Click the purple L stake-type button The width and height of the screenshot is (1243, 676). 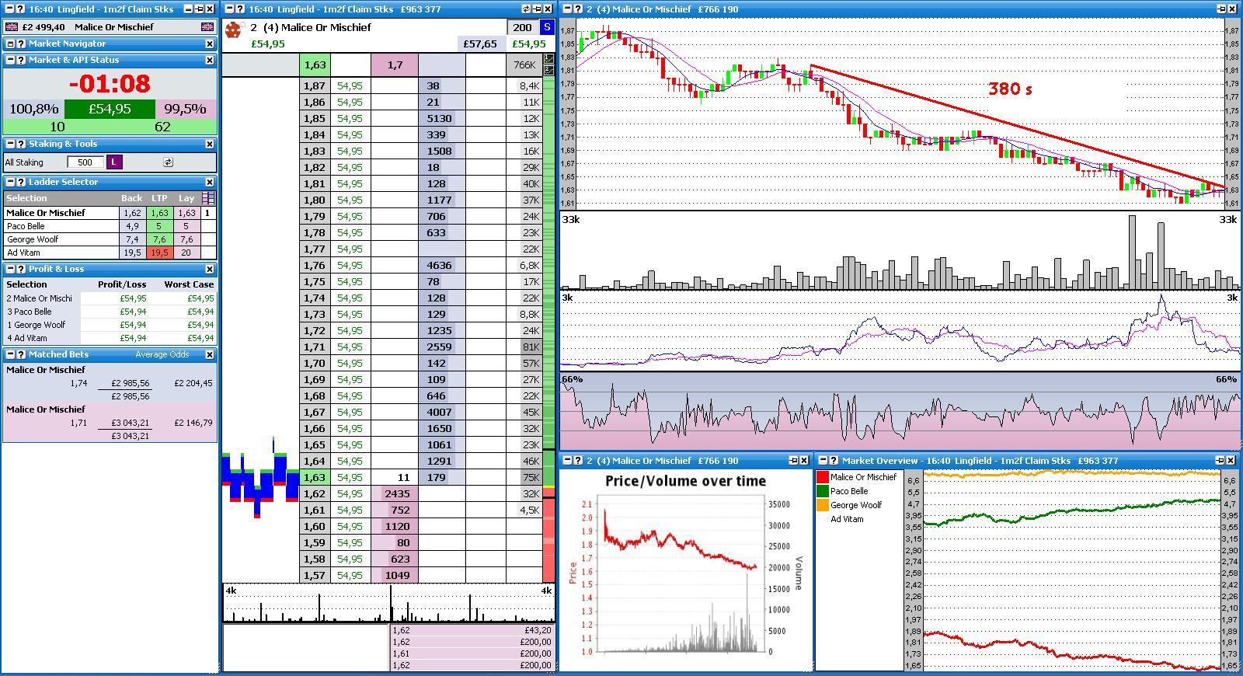coord(114,162)
